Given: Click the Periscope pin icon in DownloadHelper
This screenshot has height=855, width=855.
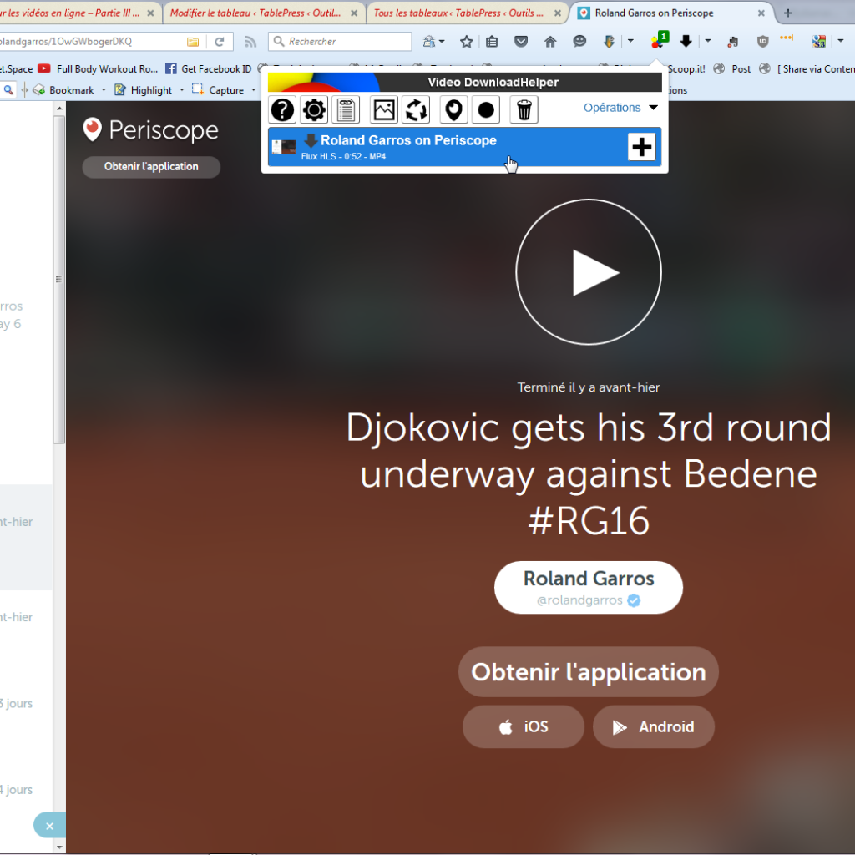Looking at the screenshot, I should click(x=453, y=109).
